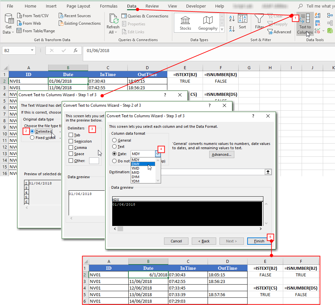Select Text column data format

tap(115, 147)
